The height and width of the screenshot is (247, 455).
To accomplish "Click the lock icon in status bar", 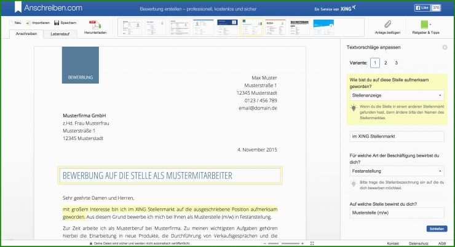I will (91, 243).
